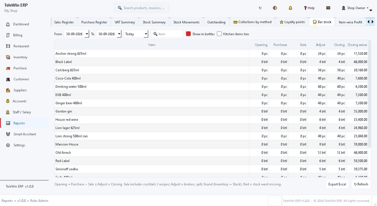Open the To date dropdown
Viewport: 377px width, 206px height.
click(119, 34)
